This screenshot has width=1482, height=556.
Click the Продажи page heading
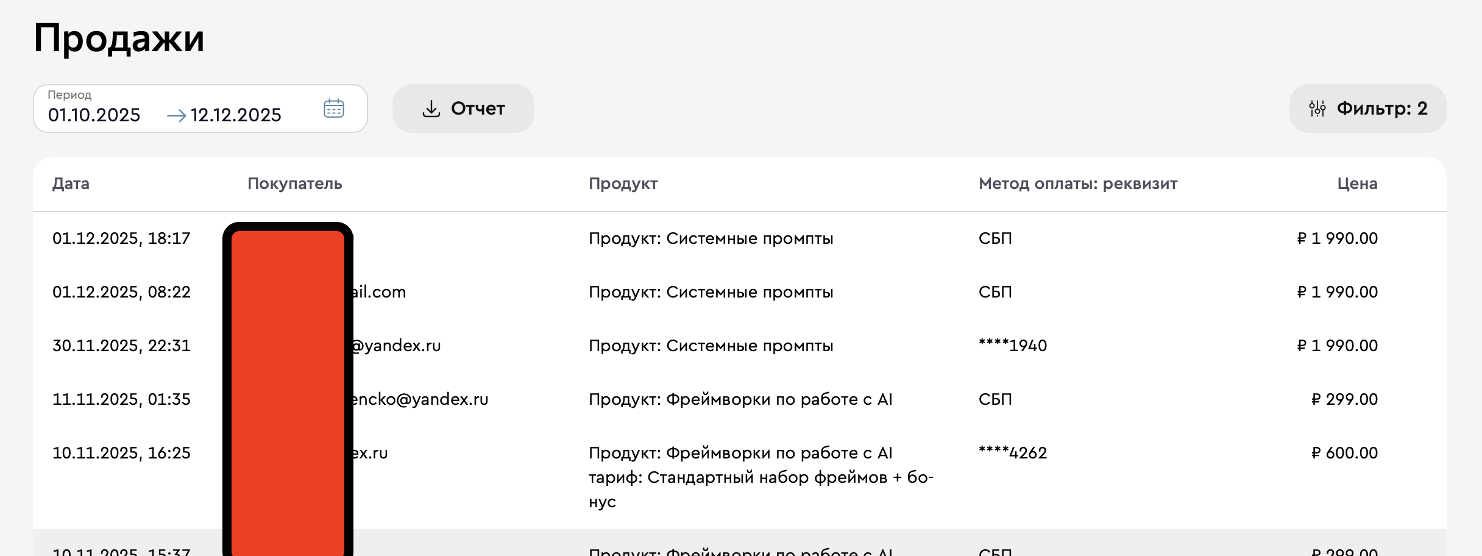(119, 38)
